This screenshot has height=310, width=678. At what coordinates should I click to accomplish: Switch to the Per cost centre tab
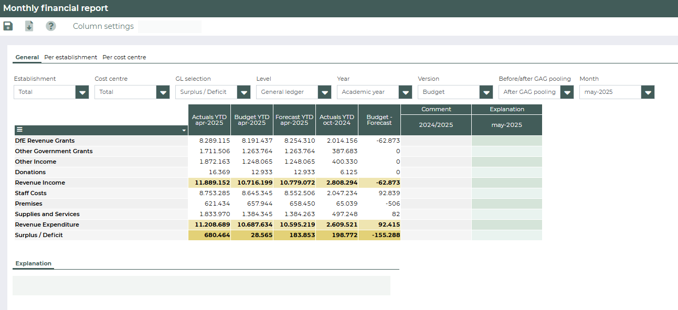(x=124, y=57)
